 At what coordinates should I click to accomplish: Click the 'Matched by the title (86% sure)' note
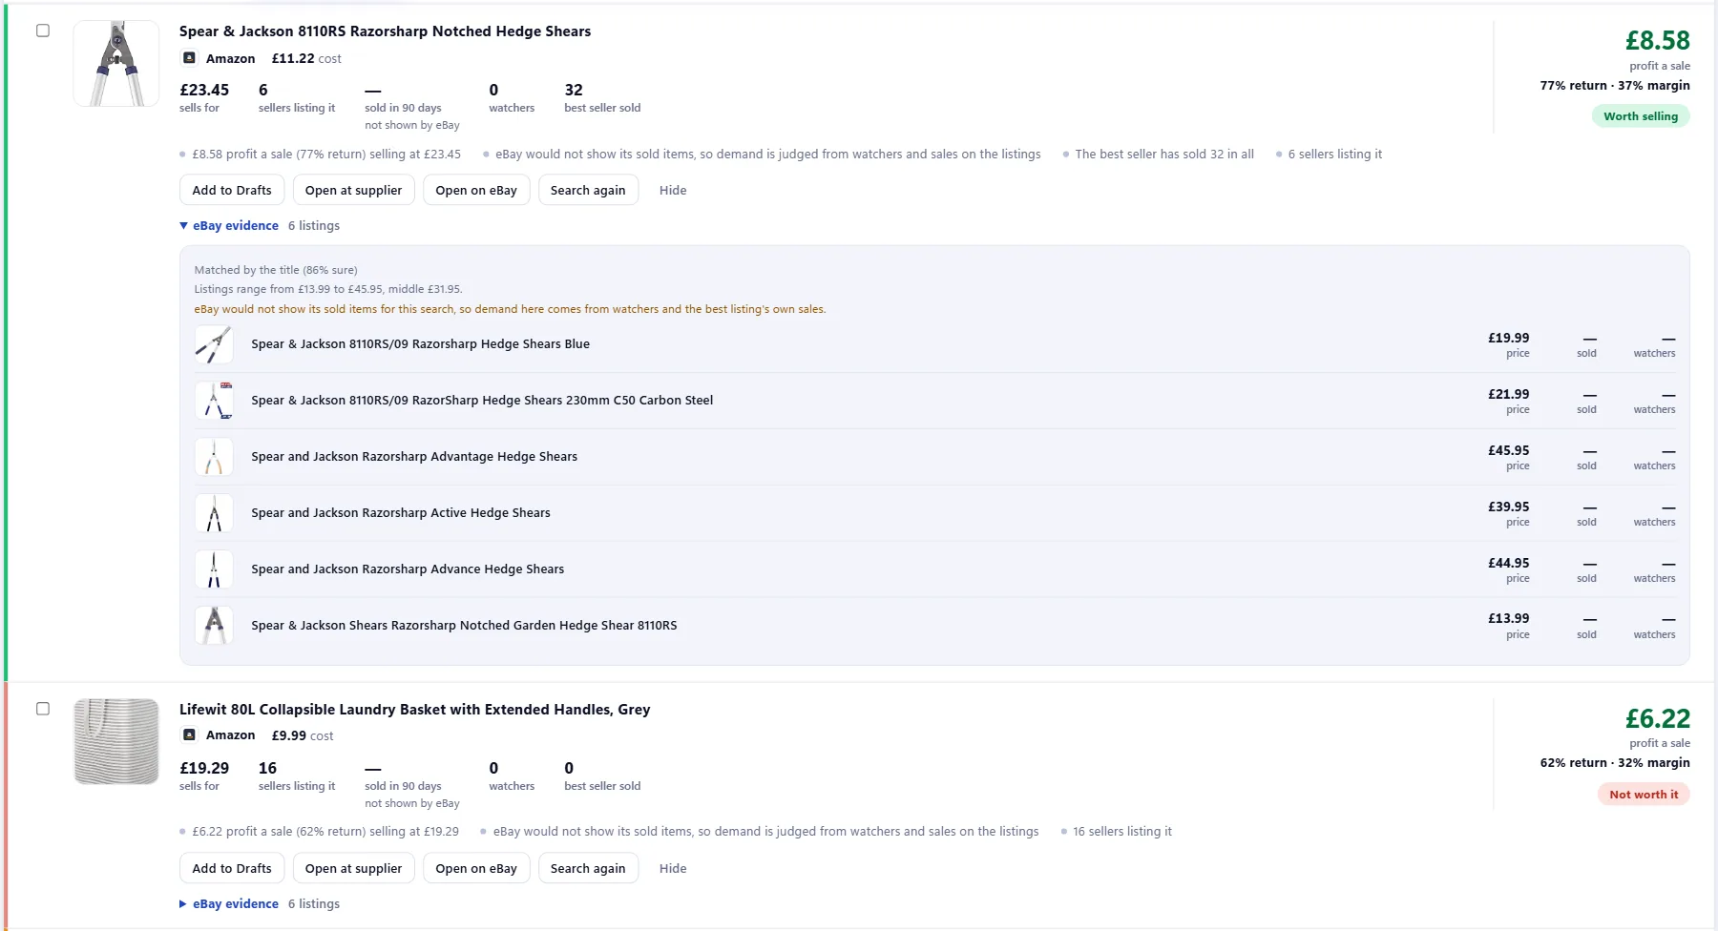[276, 270]
